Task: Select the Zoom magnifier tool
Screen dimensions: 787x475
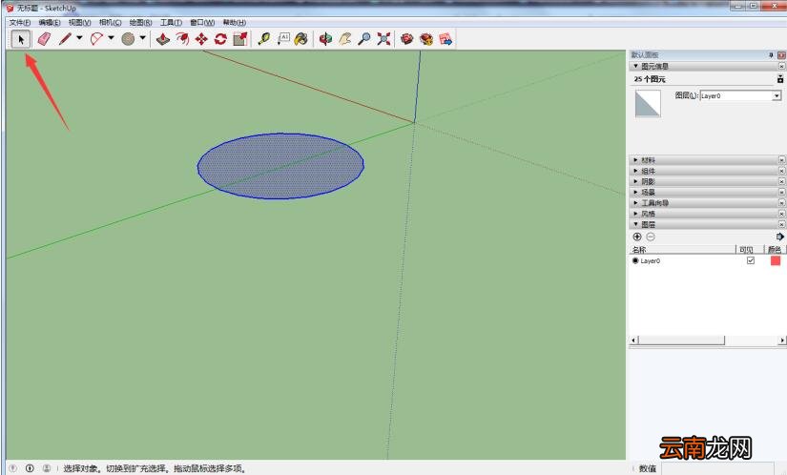Action: click(x=364, y=39)
